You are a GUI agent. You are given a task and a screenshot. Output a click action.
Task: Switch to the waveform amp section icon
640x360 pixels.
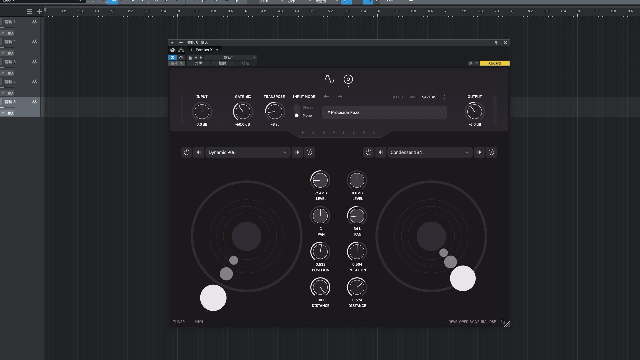329,79
